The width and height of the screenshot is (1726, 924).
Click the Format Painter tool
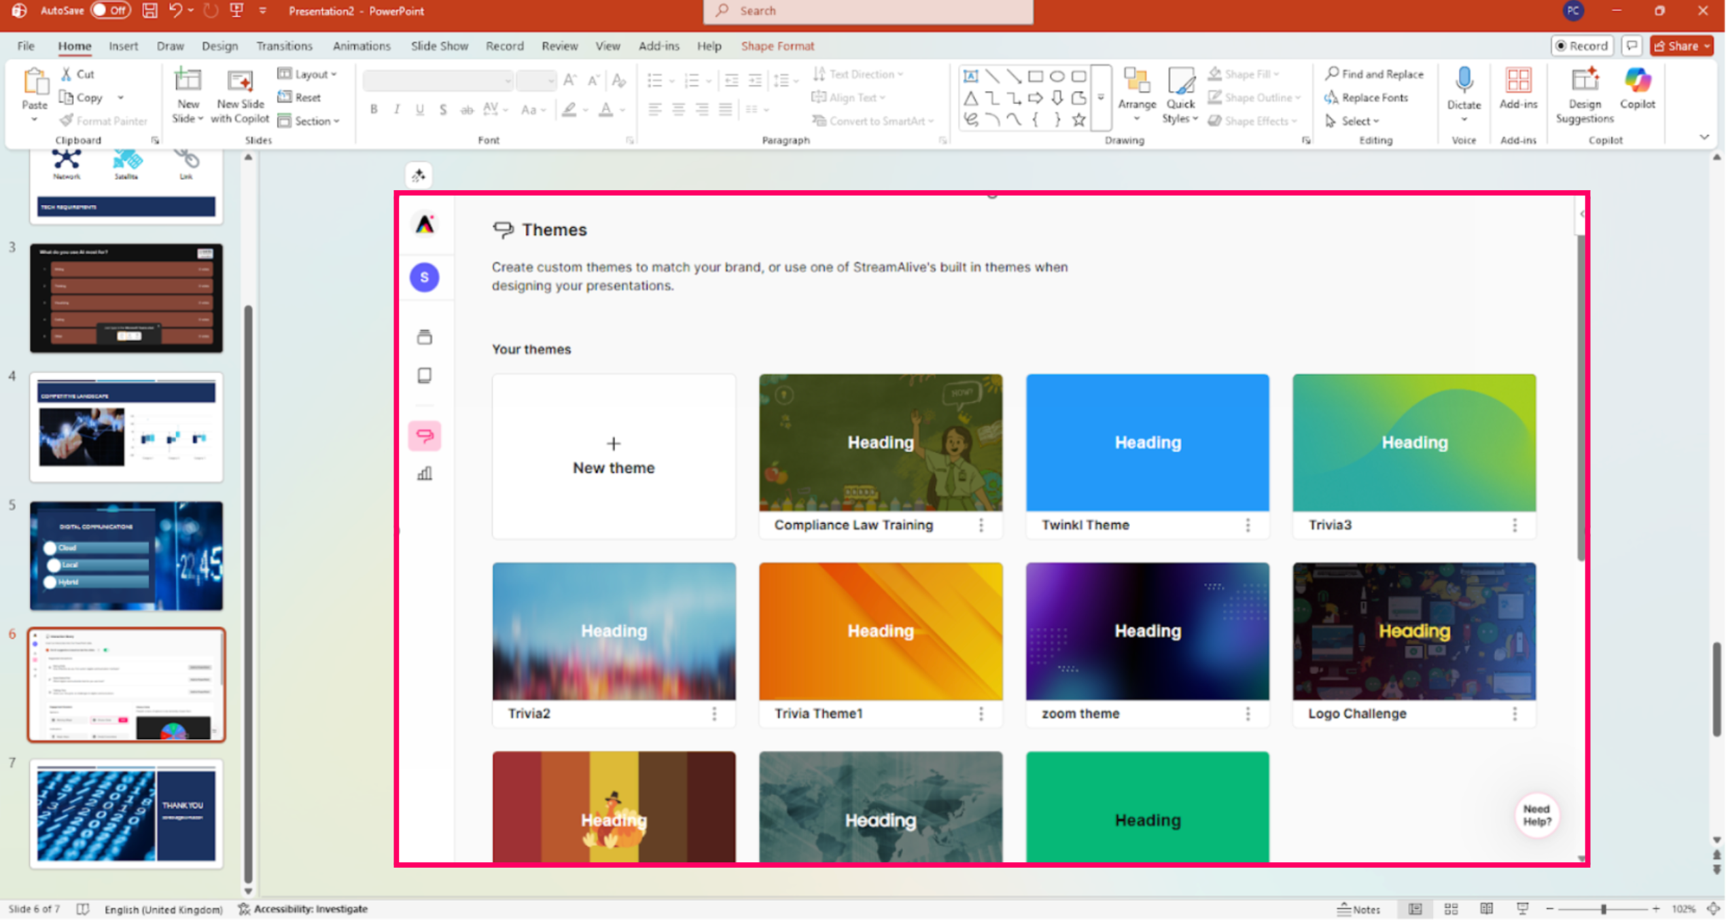tap(104, 121)
